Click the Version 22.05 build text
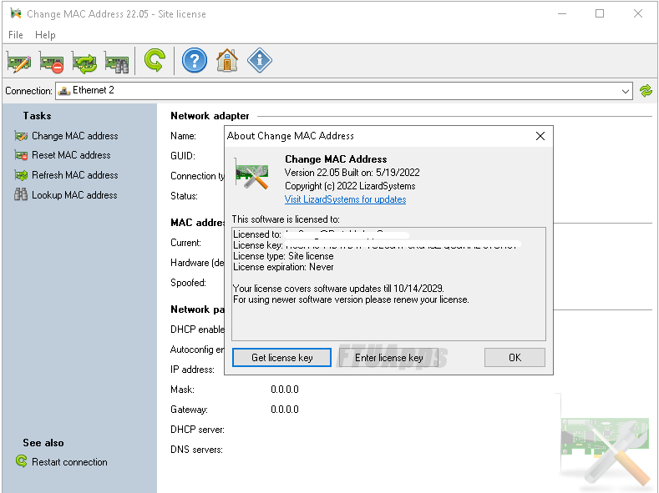The width and height of the screenshot is (659, 493). 352,173
